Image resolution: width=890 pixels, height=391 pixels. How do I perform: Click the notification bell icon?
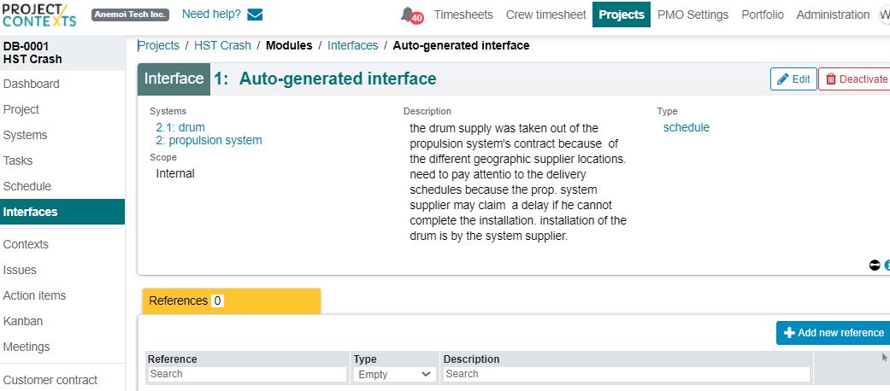[408, 15]
